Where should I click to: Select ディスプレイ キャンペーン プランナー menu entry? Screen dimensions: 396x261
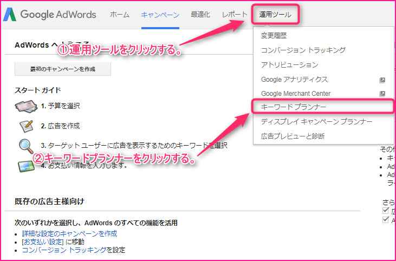click(x=317, y=122)
